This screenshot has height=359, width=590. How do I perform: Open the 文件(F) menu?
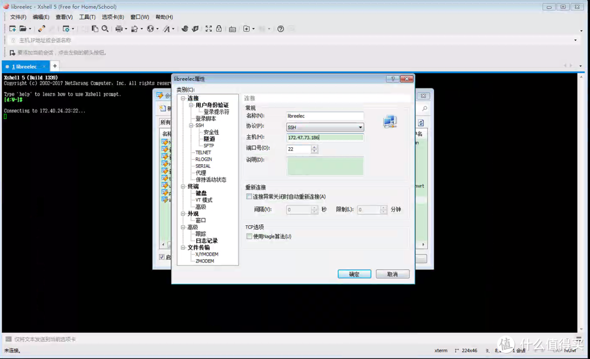coord(18,17)
